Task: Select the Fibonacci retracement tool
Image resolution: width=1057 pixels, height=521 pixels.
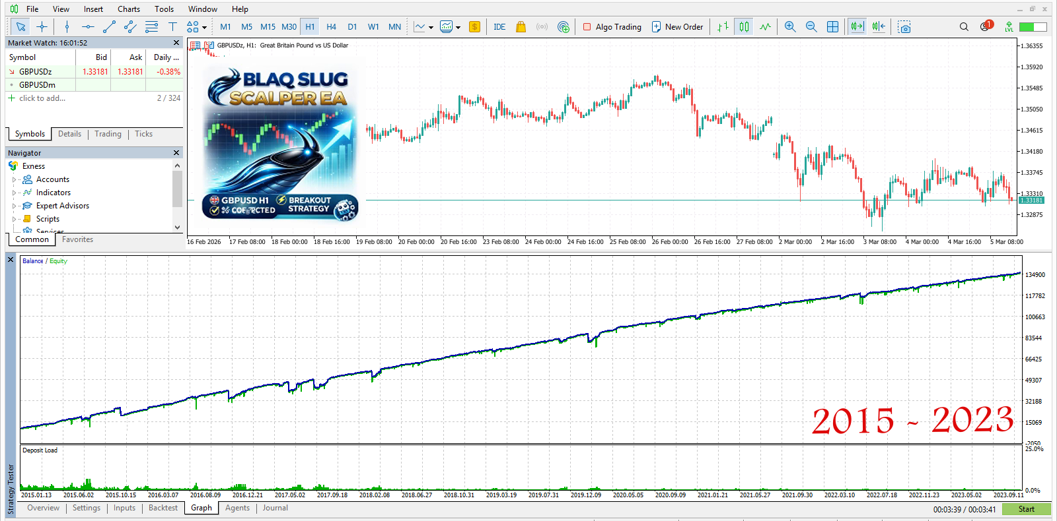Action: pos(151,27)
